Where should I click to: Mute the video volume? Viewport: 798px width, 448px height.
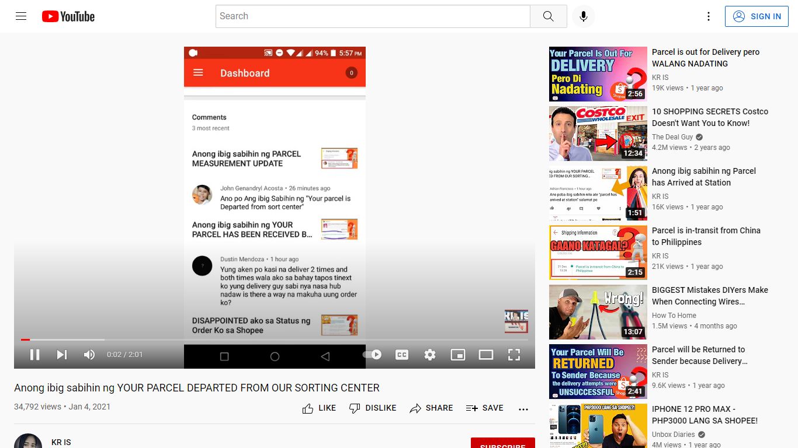tap(89, 354)
